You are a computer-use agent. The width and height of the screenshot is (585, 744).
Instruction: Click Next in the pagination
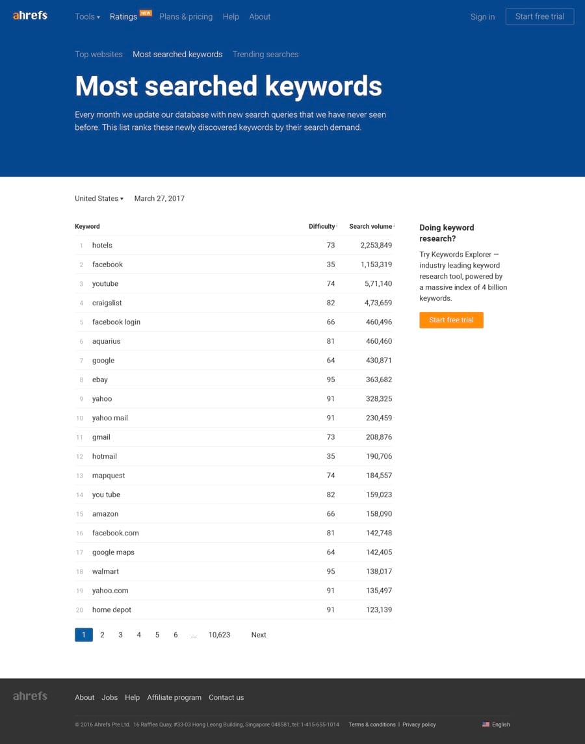[x=259, y=635]
